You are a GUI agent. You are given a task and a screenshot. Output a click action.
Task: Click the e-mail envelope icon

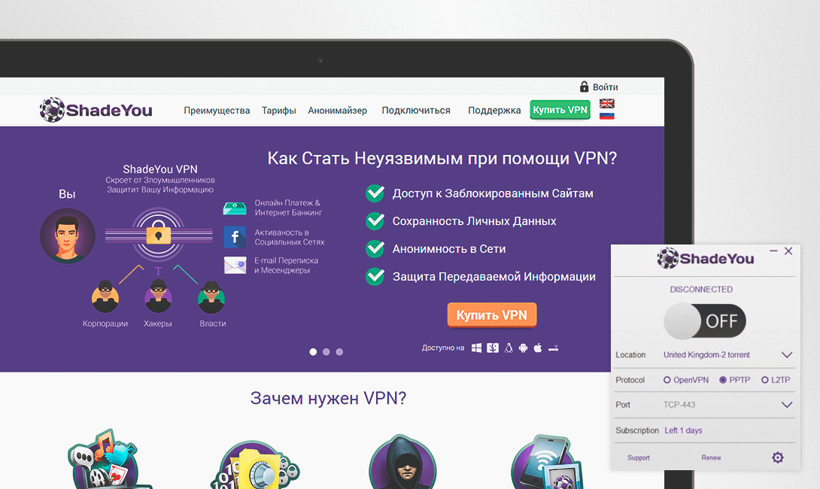235,266
